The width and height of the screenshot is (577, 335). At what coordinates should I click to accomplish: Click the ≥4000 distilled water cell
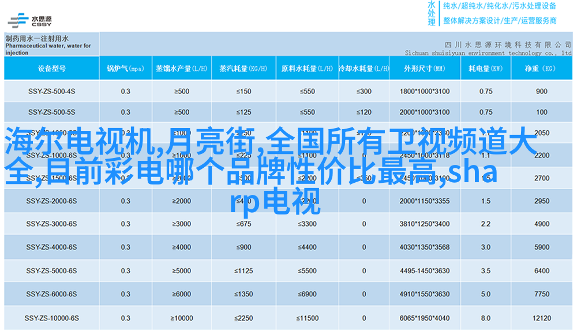pyautogui.click(x=181, y=247)
